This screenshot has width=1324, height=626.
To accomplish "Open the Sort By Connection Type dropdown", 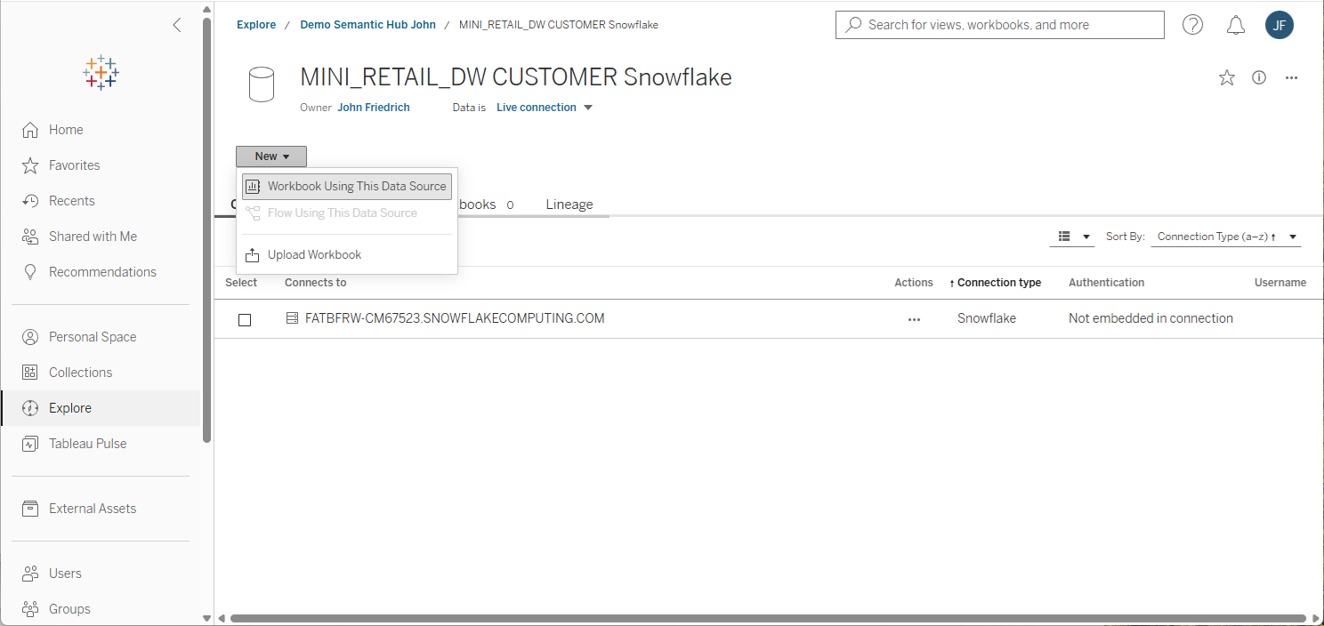I will click(1225, 237).
